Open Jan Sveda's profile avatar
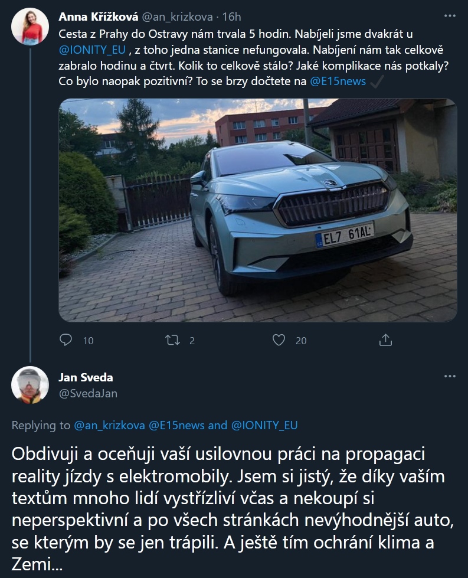Image resolution: width=468 pixels, height=578 pixels. pos(30,384)
